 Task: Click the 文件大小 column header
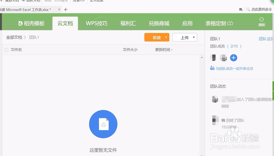point(130,50)
